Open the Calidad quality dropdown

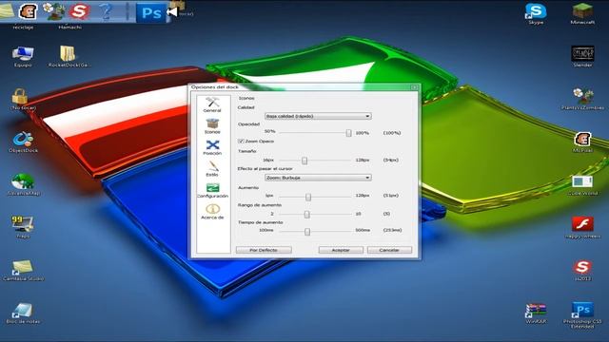click(318, 116)
